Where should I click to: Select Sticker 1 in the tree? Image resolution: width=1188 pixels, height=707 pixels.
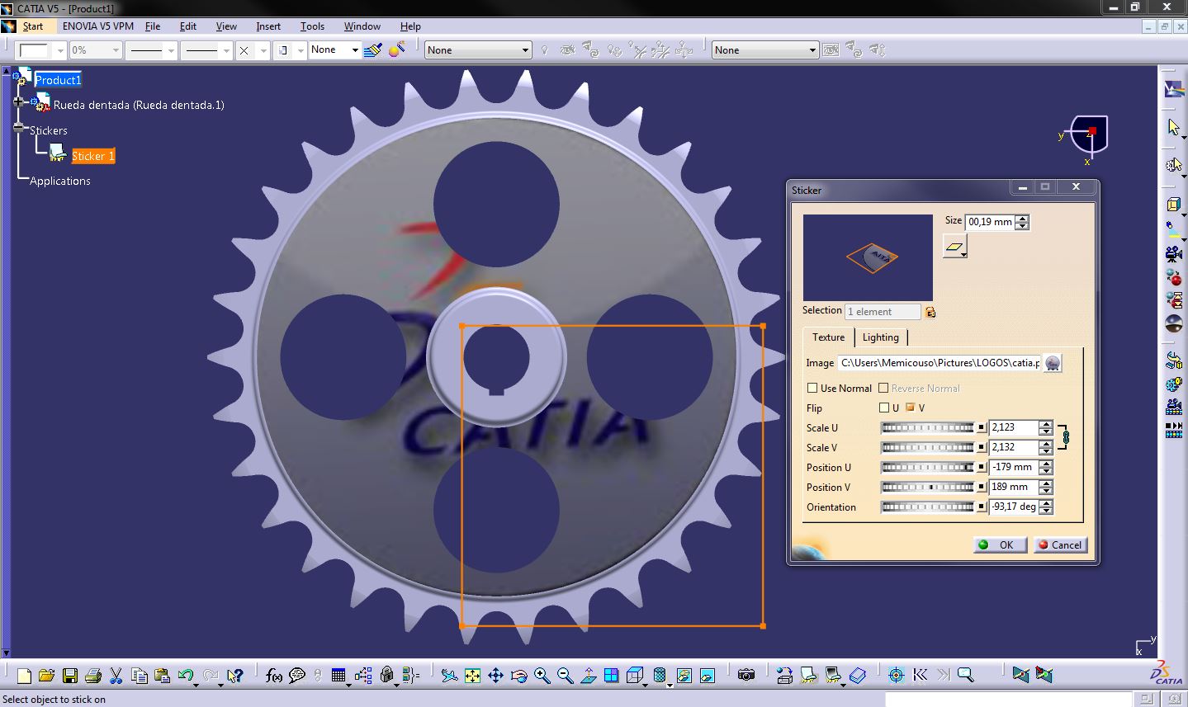(92, 156)
